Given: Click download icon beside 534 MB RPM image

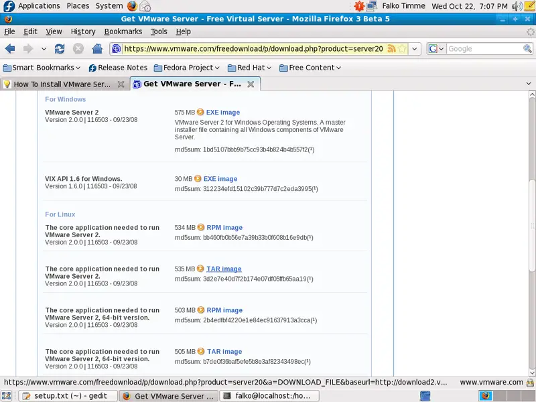Looking at the screenshot, I should [201, 227].
